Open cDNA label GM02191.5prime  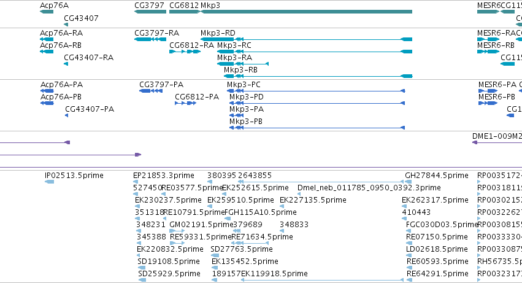[x=201, y=225]
